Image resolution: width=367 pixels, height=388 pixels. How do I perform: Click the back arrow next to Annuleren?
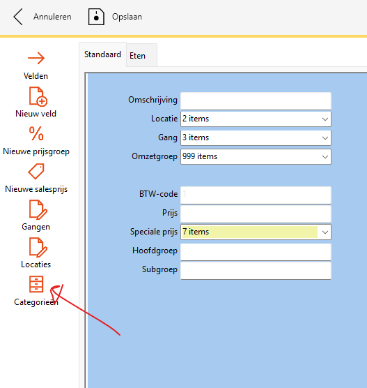point(18,17)
